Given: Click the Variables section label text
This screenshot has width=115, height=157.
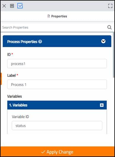Looking at the screenshot, I should 15,96.
